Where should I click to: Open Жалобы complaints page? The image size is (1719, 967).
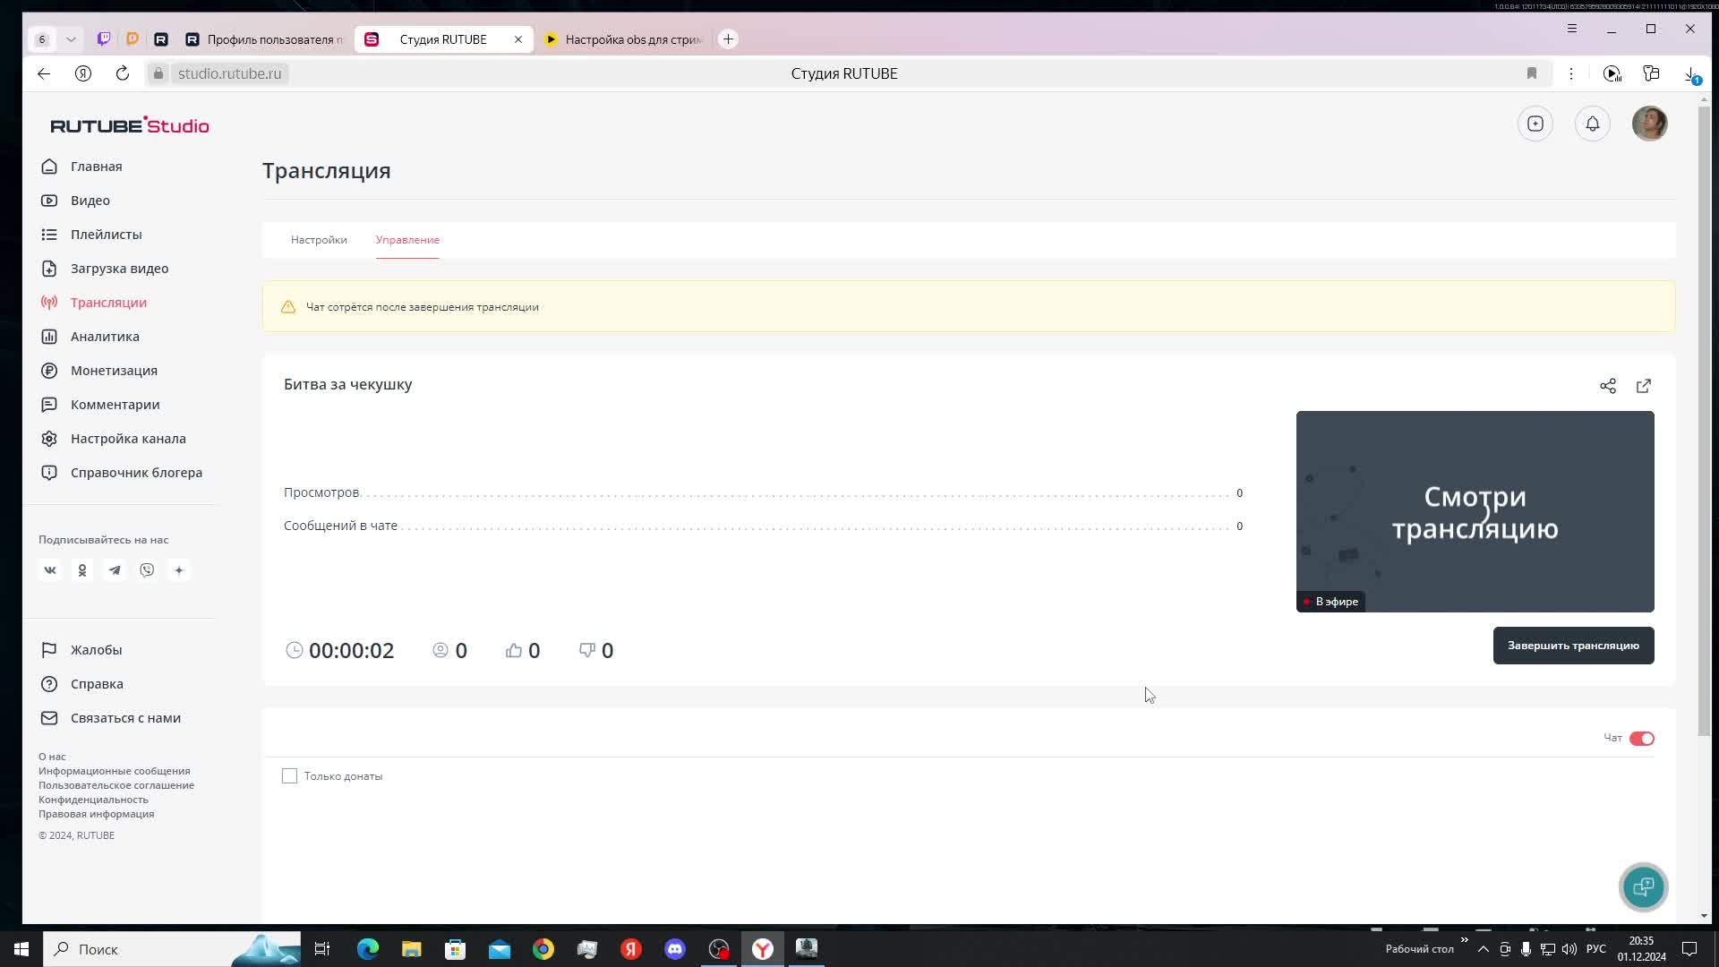[96, 650]
